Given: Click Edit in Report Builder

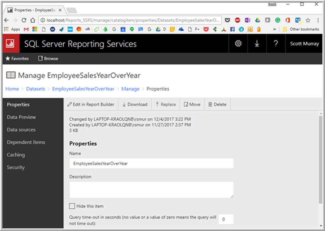Looking at the screenshot, I should point(91,104).
